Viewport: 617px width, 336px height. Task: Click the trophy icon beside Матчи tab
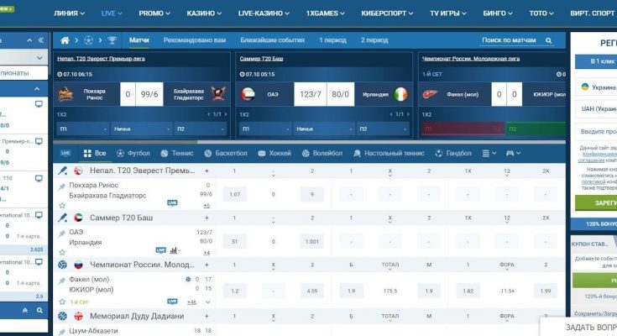(112, 40)
